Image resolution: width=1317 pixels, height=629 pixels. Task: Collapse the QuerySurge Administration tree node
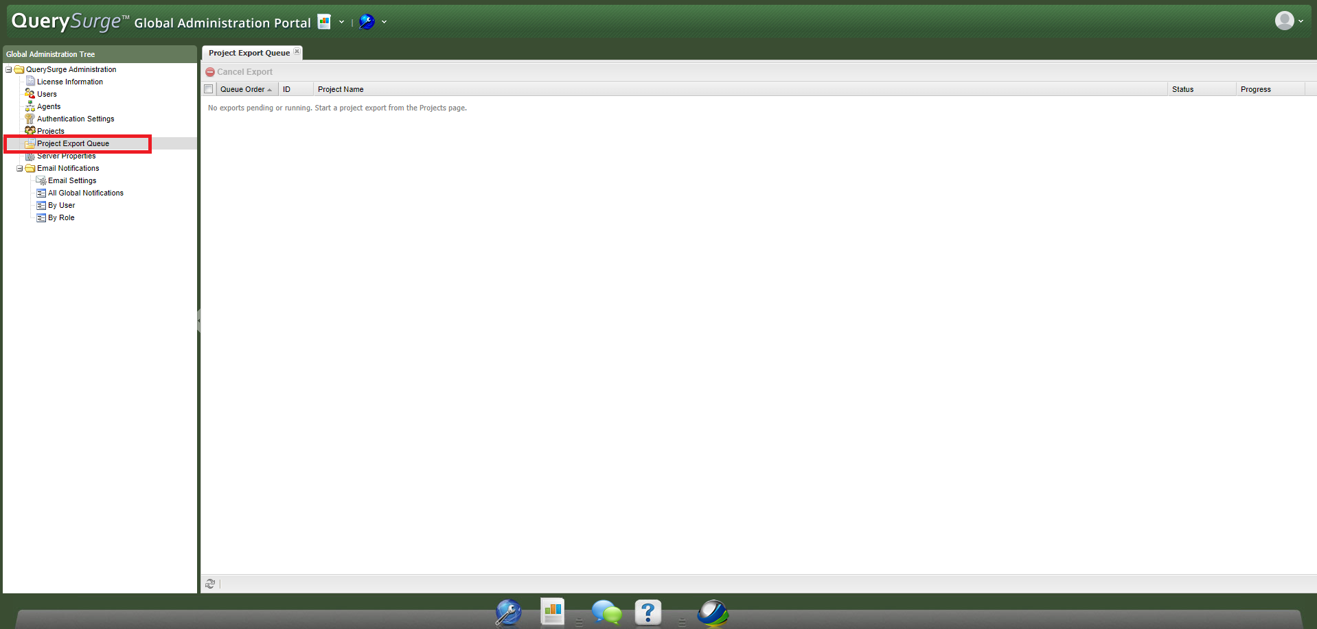coord(9,69)
